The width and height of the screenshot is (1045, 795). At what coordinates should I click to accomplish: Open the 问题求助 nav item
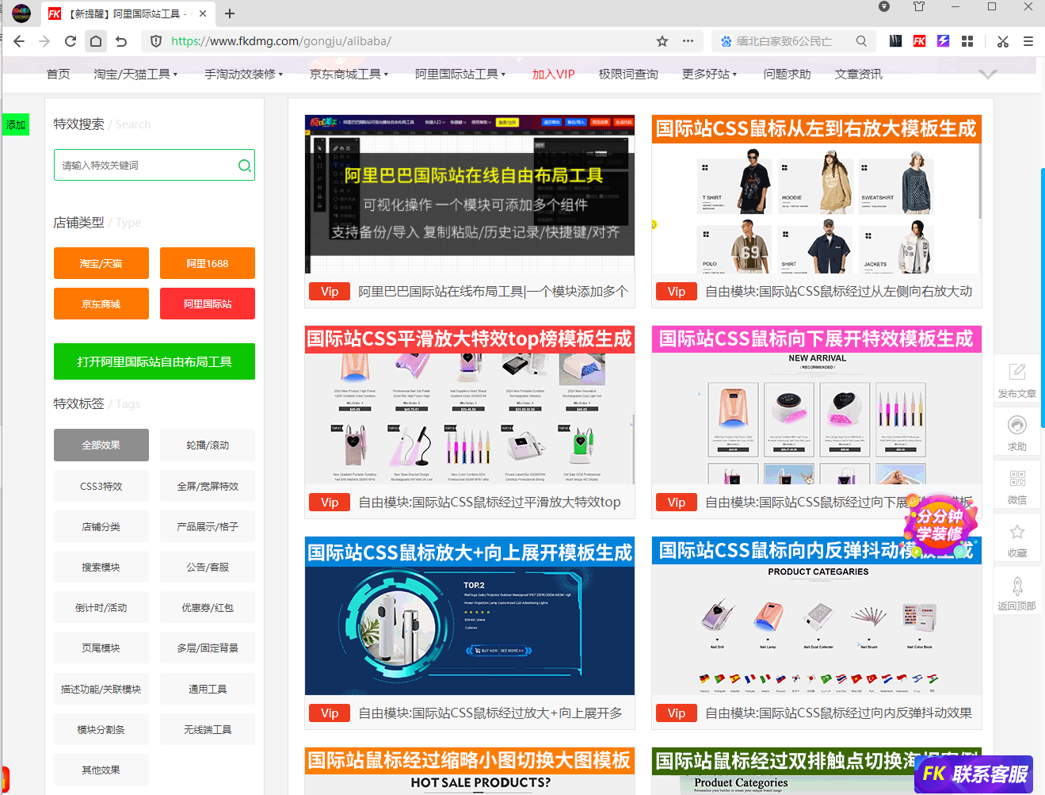point(787,74)
